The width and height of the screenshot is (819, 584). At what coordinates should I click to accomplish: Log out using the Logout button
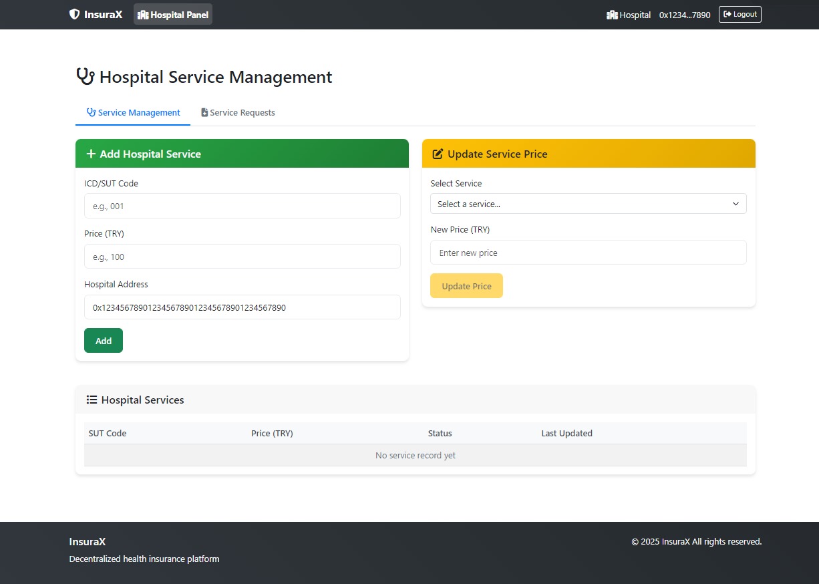point(740,14)
